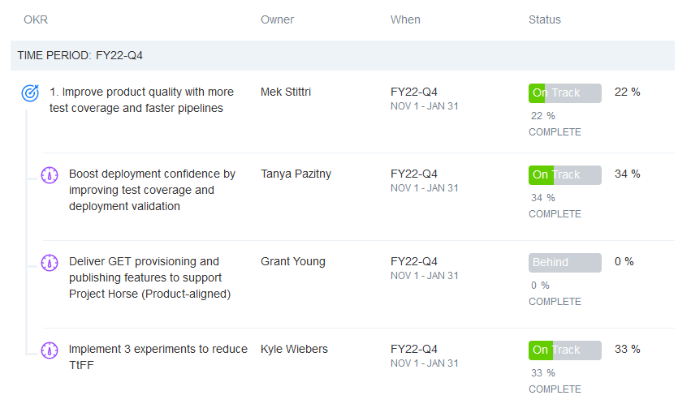This screenshot has height=404, width=691.
Task: Select owner Mek Stittri
Action: click(x=286, y=92)
